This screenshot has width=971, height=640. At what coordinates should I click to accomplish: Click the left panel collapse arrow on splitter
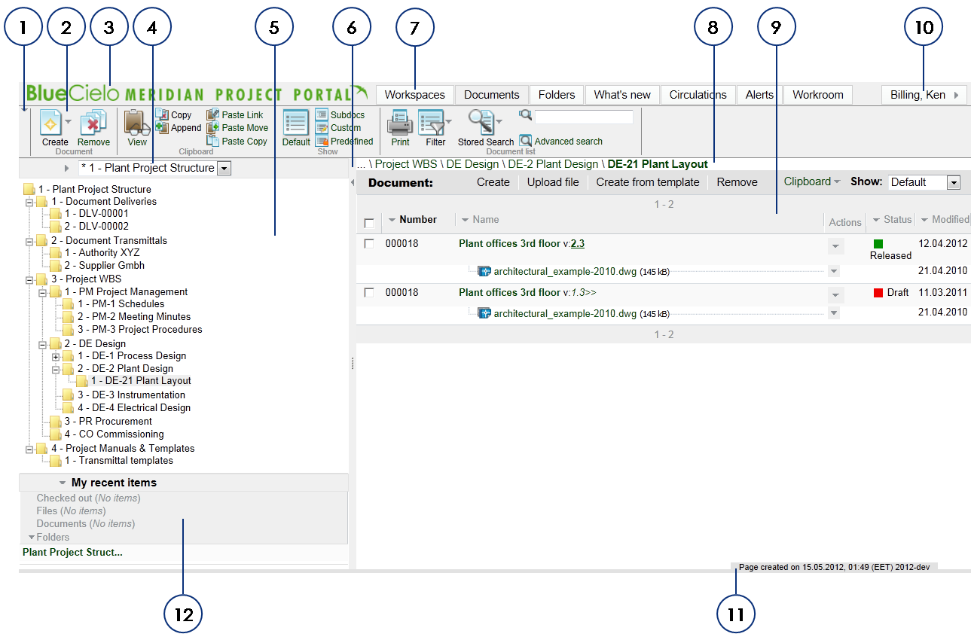(x=353, y=183)
